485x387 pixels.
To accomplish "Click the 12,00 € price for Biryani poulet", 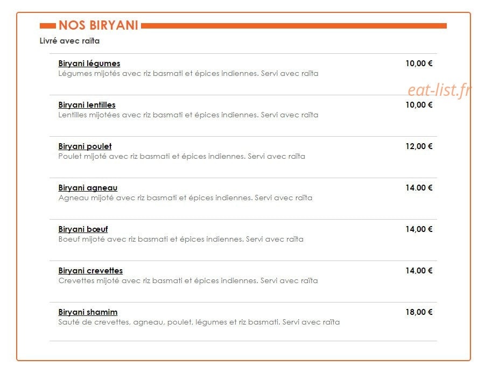I will tap(419, 146).
